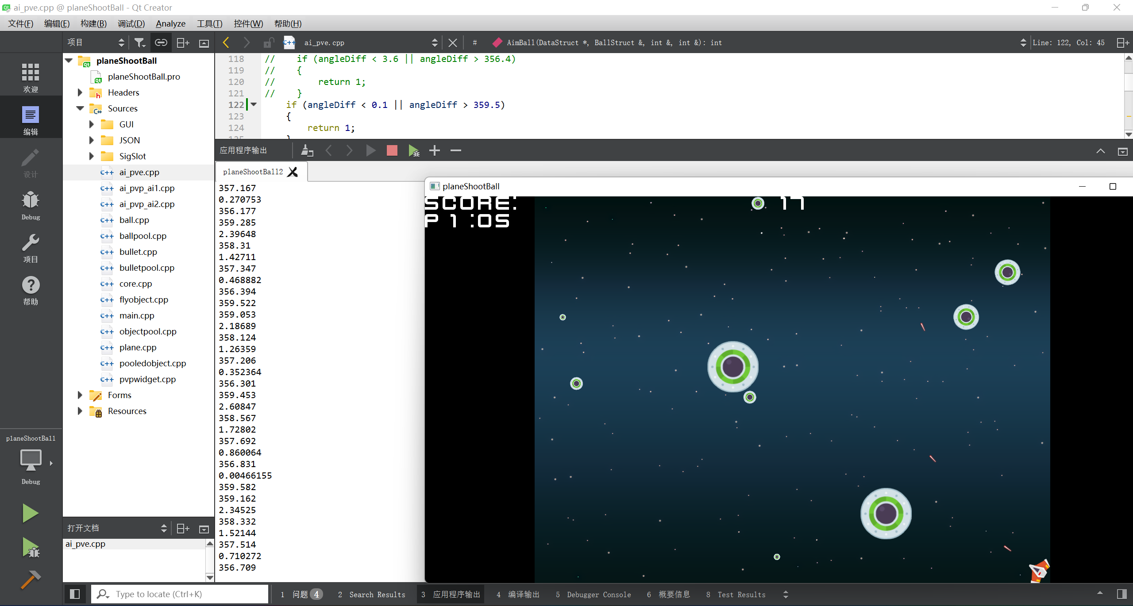
Task: Click the green Run button in sidebar
Action: click(x=30, y=513)
